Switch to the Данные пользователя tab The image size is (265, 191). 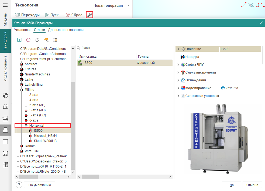66,30
